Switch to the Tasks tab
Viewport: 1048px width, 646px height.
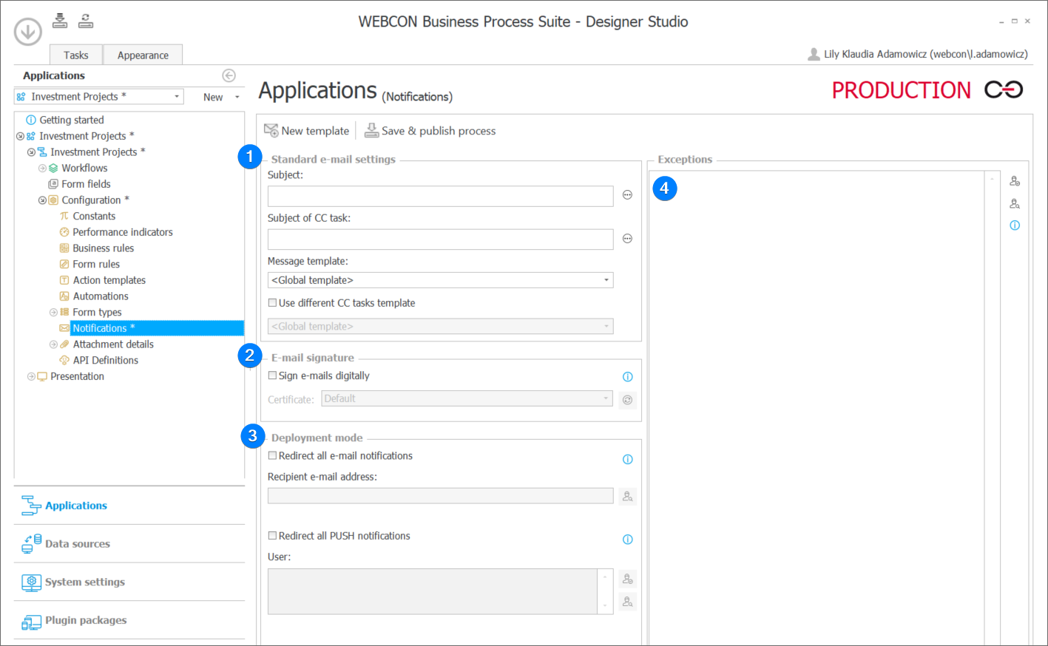(75, 55)
